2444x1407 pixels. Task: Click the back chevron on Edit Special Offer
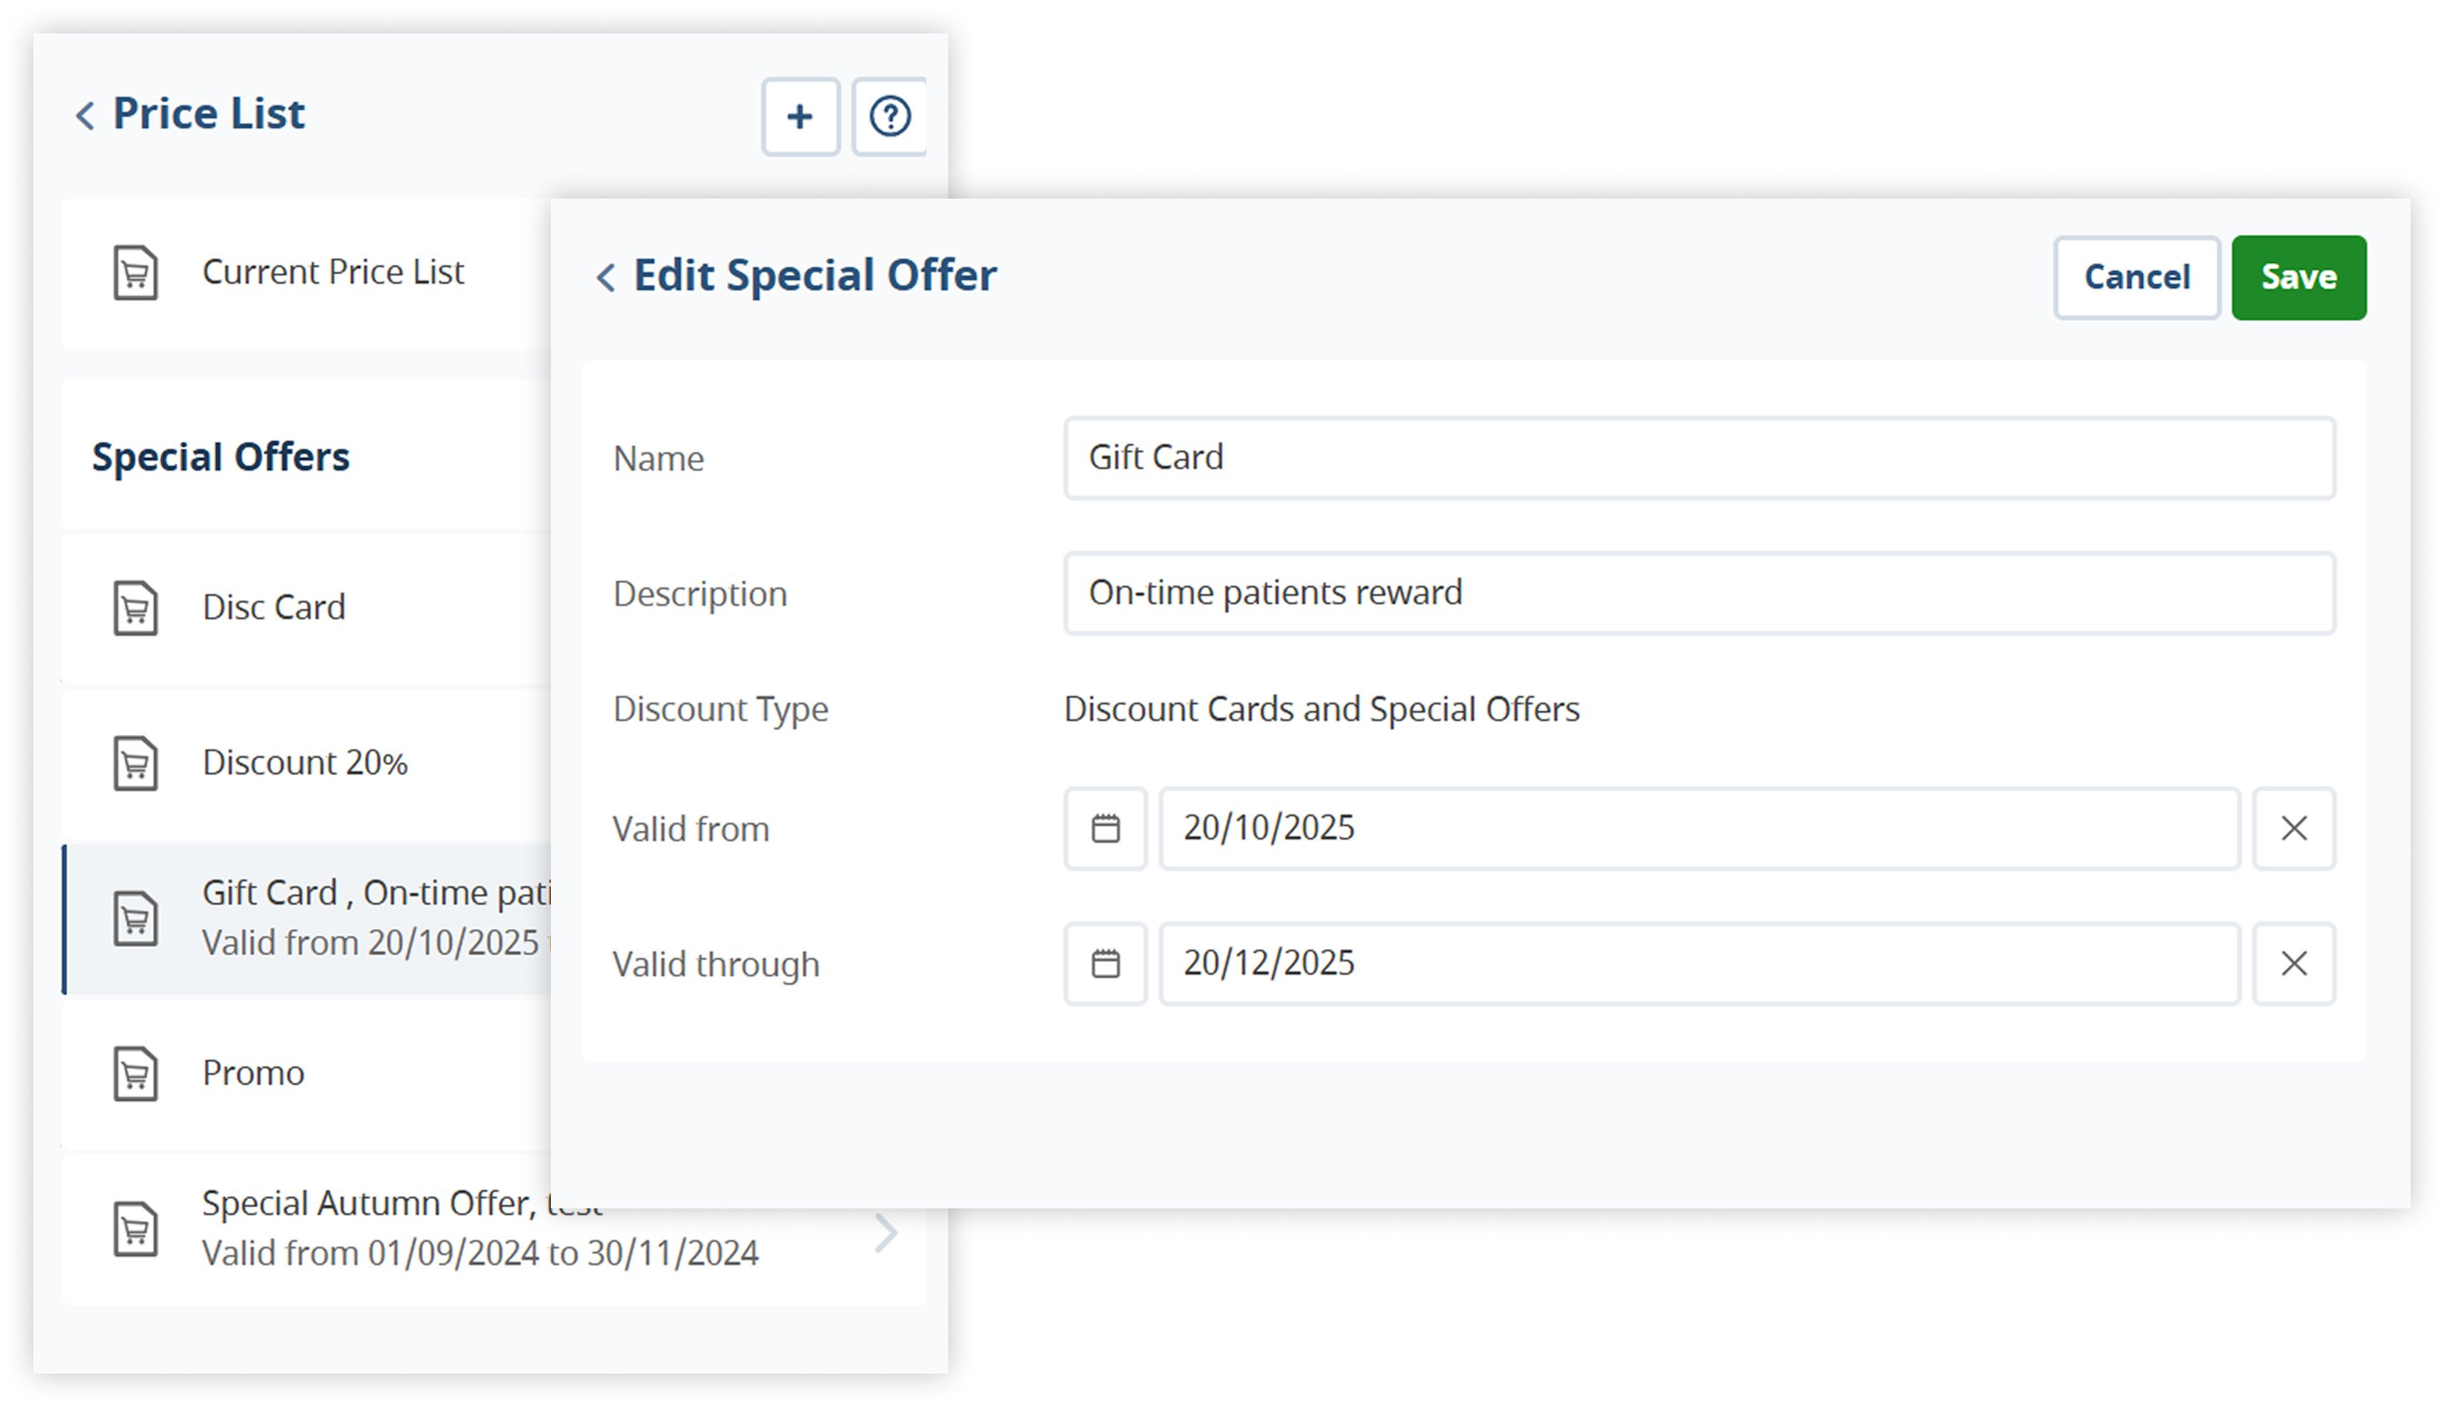606,278
